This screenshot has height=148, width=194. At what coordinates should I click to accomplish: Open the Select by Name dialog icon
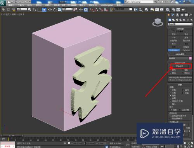[x=34, y=10]
